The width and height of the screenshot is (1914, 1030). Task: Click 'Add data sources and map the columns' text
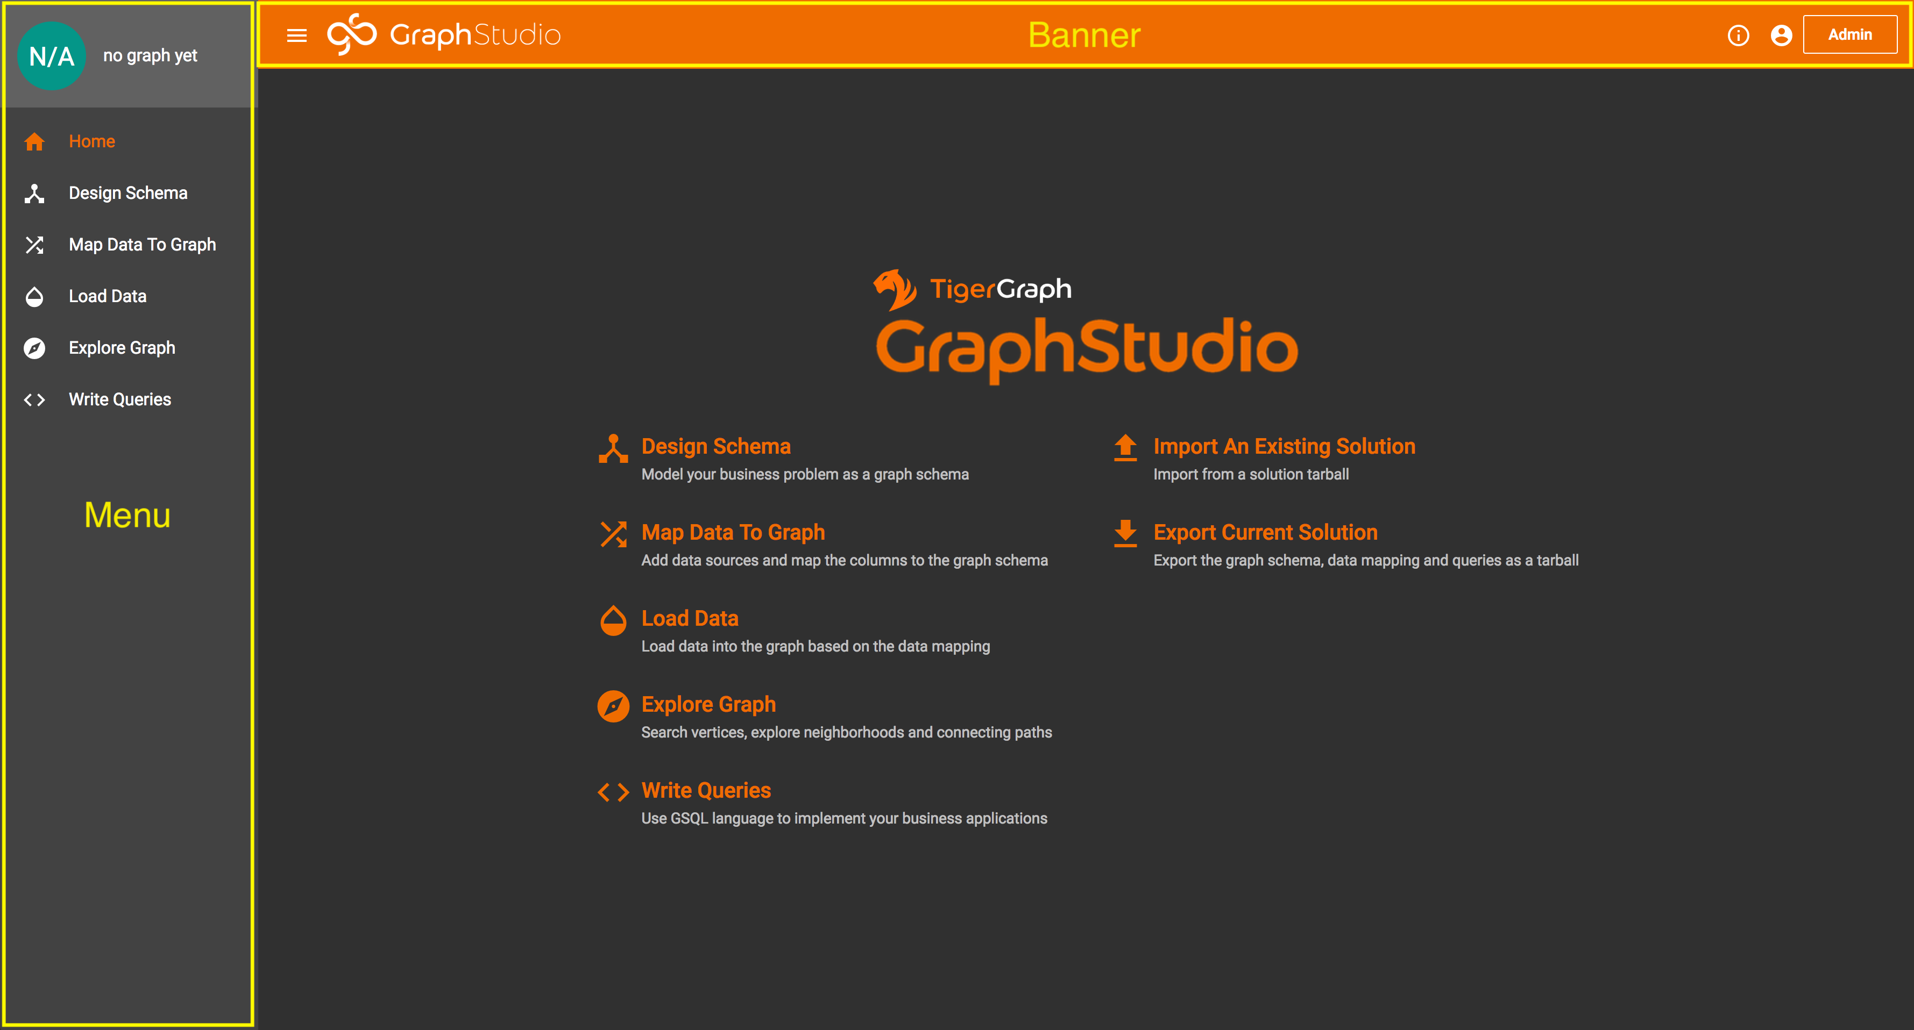coord(844,561)
